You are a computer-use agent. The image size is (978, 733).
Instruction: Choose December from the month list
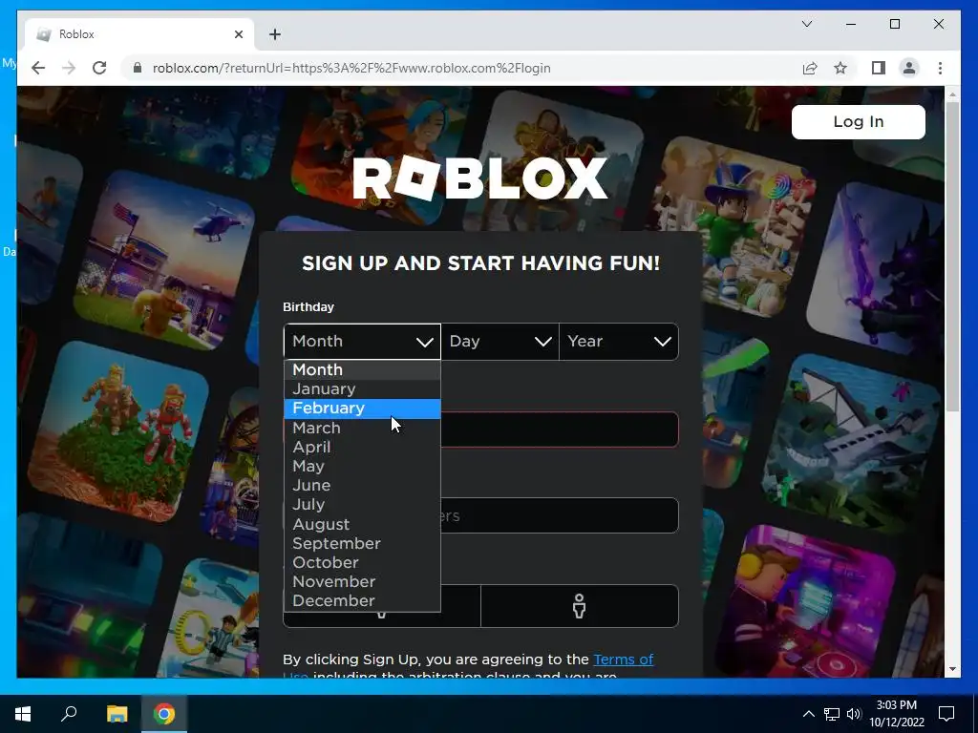pos(362,601)
